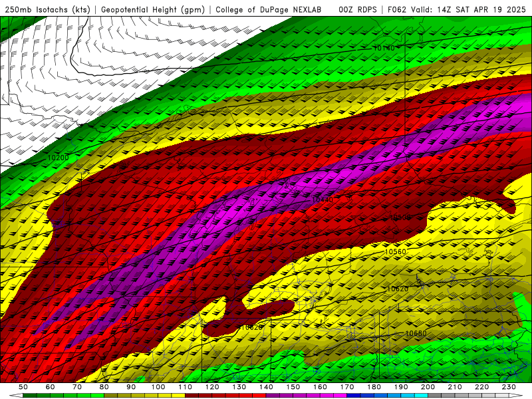Pick the cyan swatch just before 200
Image resolution: width=532 pixels, height=399 pixels.
[421, 396]
